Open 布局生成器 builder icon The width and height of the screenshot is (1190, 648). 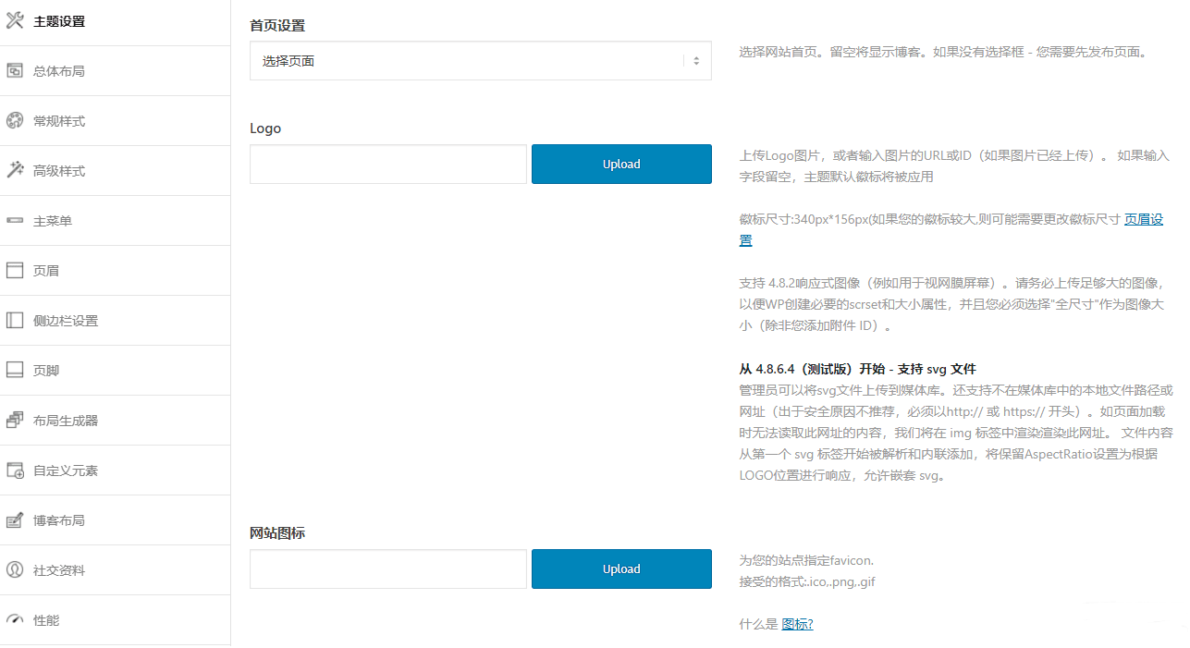(16, 420)
